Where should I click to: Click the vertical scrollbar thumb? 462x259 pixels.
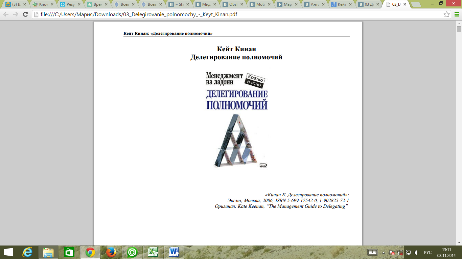459,29
